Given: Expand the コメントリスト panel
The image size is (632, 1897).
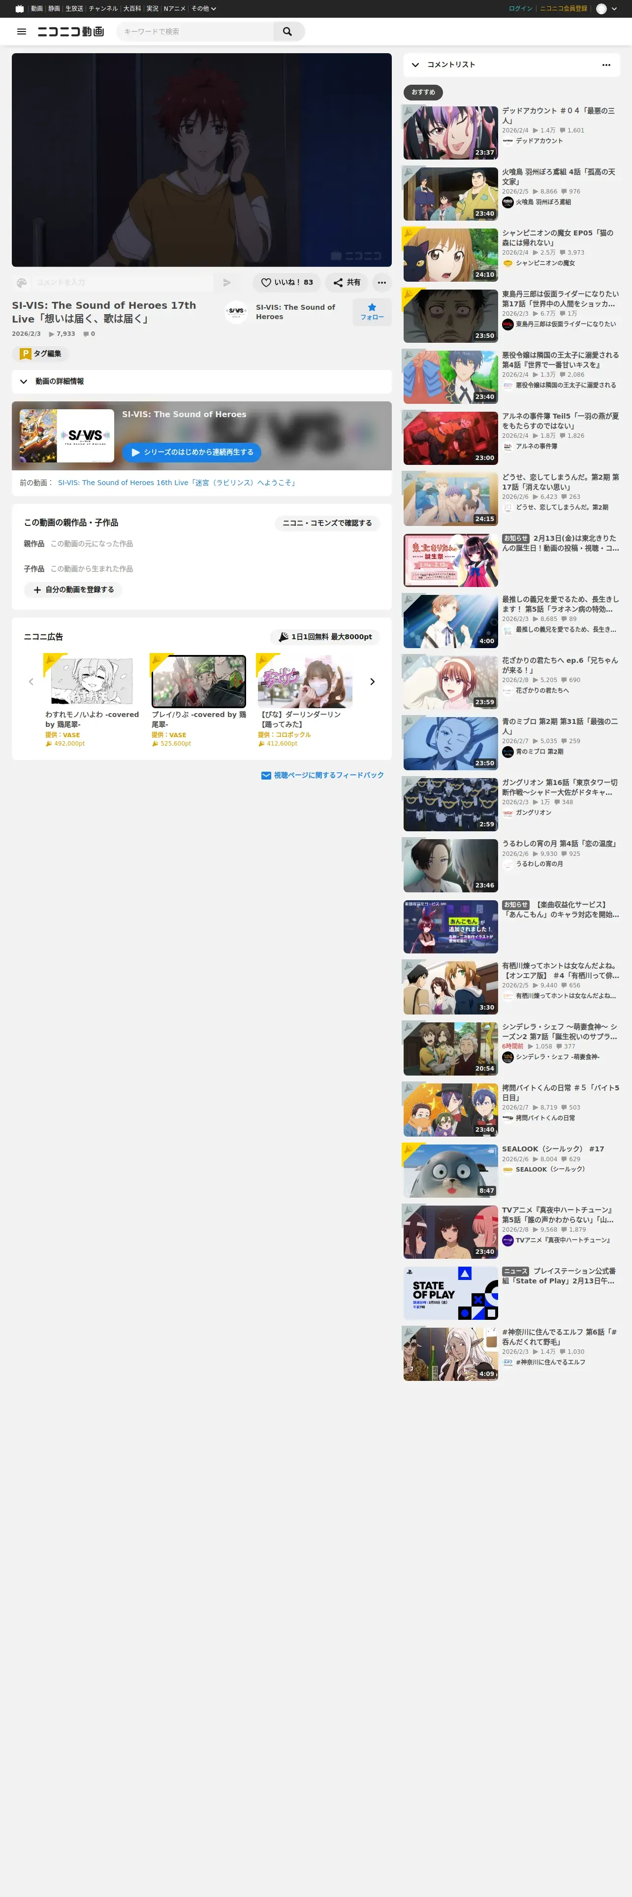Looking at the screenshot, I should [416, 65].
